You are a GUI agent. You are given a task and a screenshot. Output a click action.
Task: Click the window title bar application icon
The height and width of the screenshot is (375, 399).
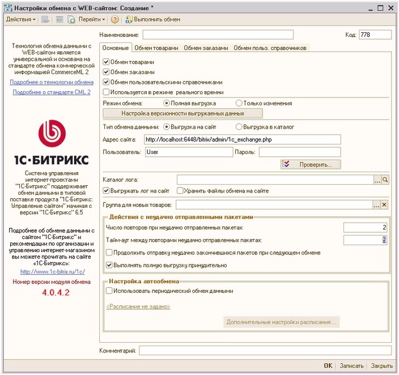(8, 8)
